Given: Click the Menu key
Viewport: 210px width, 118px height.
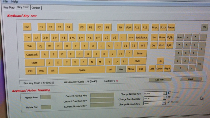Looking at the screenshot, I should (131, 69).
